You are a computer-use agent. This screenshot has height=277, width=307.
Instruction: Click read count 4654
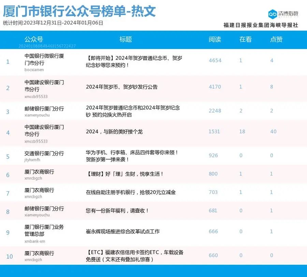point(215,60)
